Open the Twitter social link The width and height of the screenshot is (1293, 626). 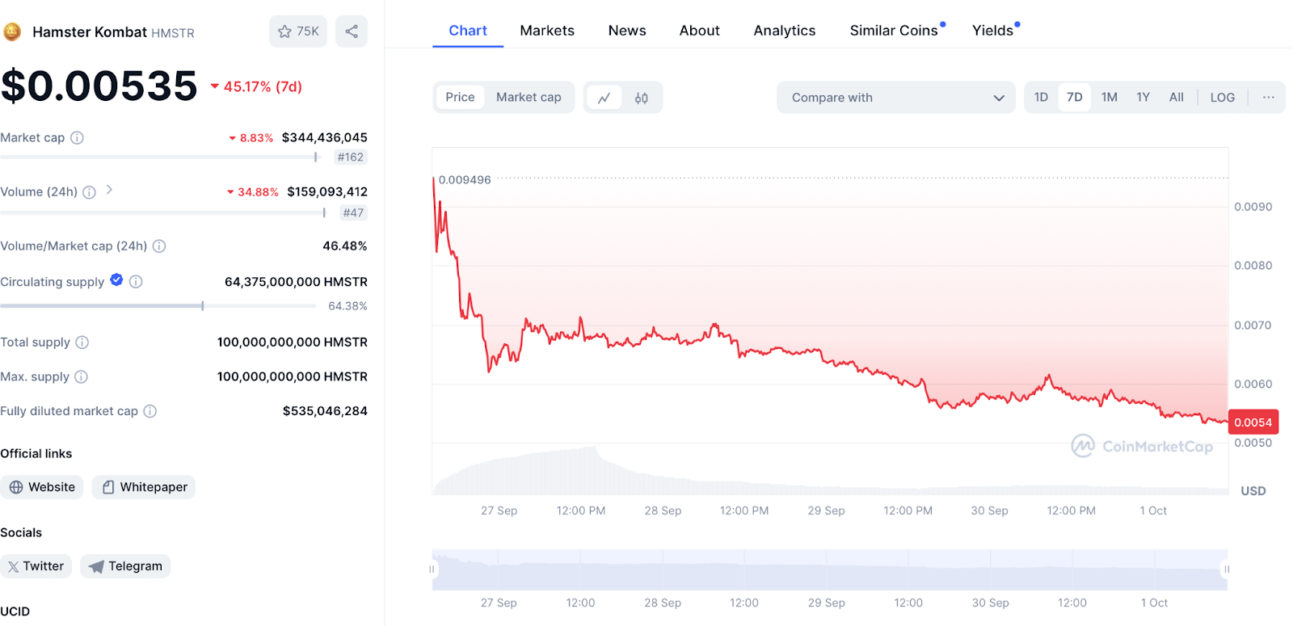[36, 566]
